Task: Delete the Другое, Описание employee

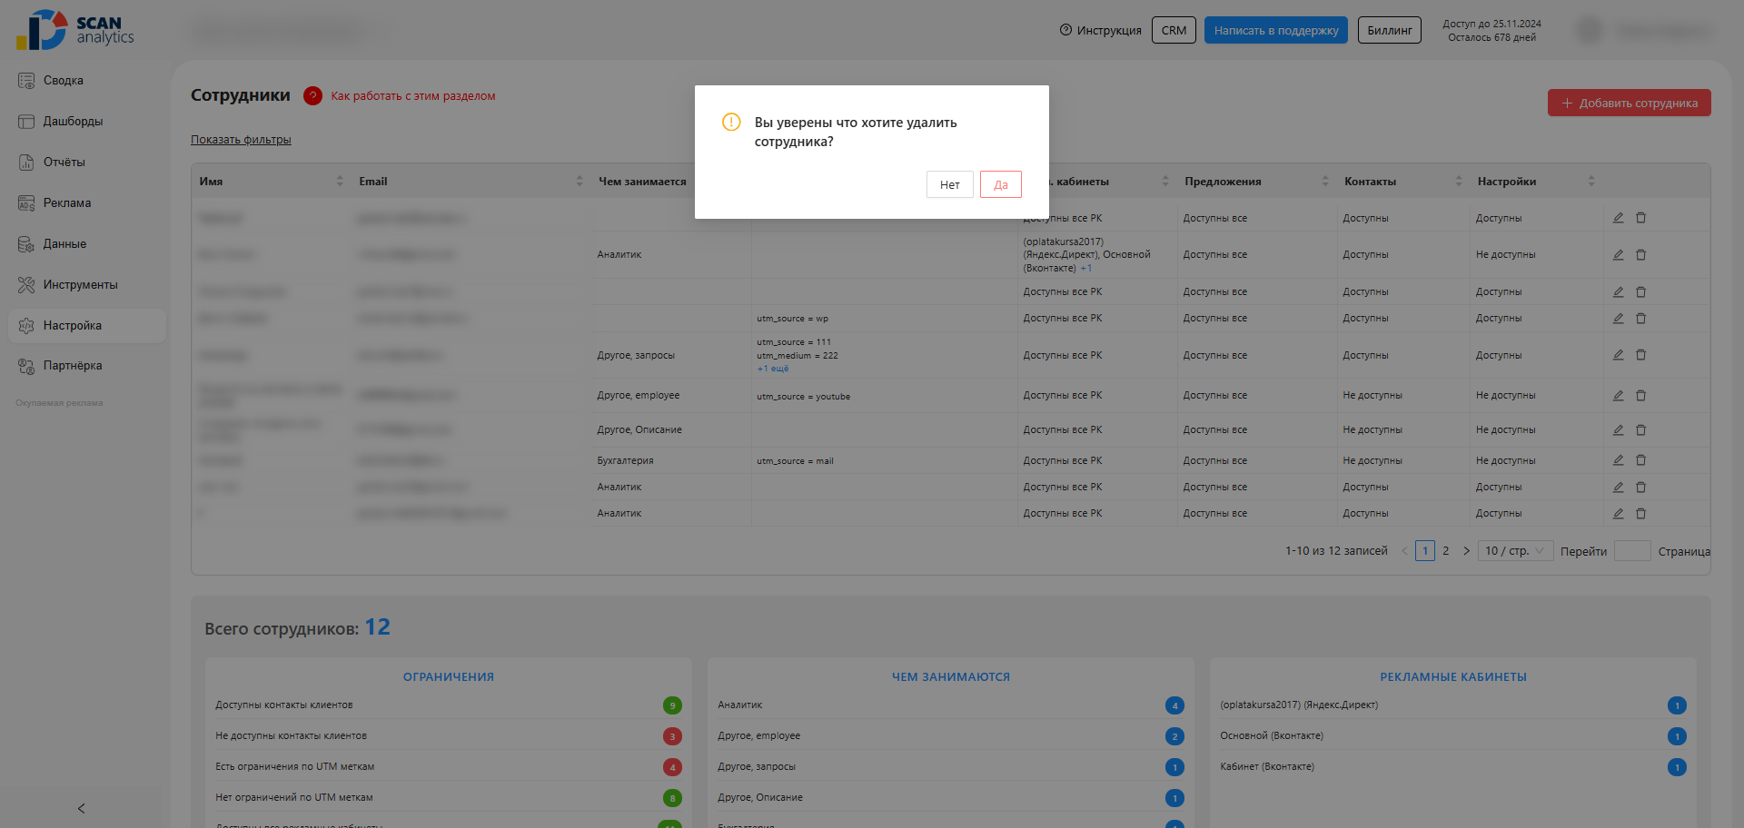Action: tap(1640, 430)
